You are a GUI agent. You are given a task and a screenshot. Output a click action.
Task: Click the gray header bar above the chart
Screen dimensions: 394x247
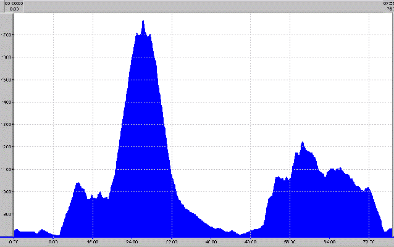198,6
